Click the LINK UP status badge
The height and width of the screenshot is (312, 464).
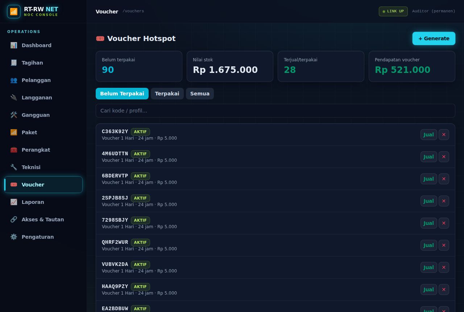click(393, 11)
